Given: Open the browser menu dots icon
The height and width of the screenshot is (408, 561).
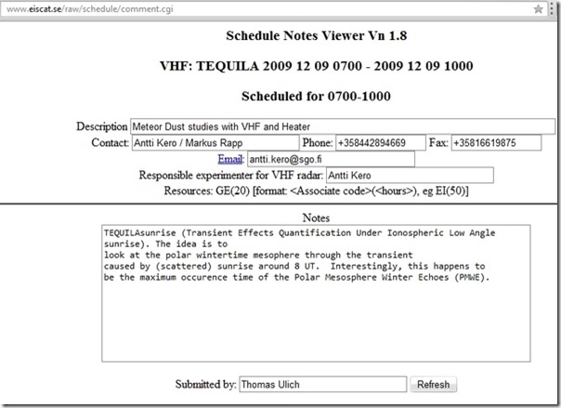Looking at the screenshot, I should (553, 9).
